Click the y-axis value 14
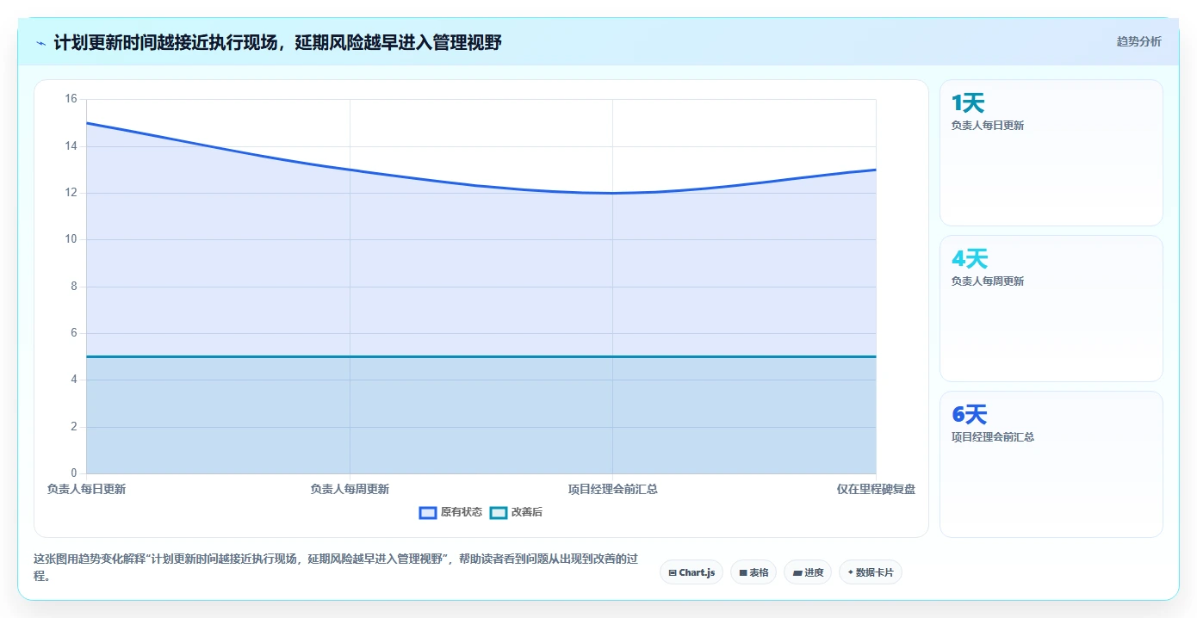Image resolution: width=1197 pixels, height=618 pixels. click(71, 146)
